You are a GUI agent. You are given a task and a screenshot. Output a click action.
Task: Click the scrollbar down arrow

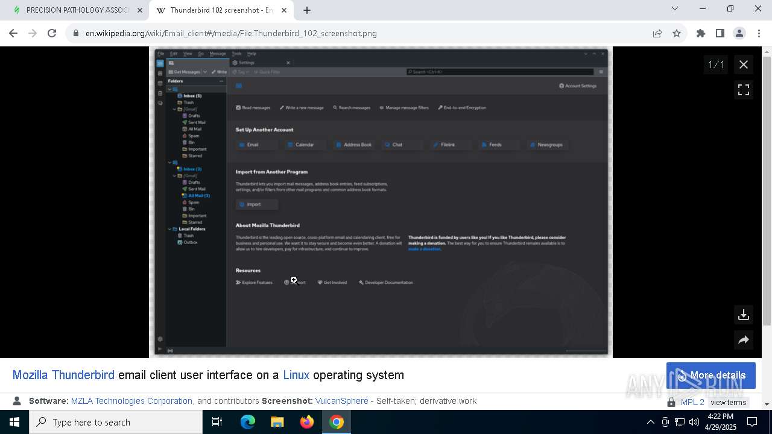pyautogui.click(x=767, y=404)
